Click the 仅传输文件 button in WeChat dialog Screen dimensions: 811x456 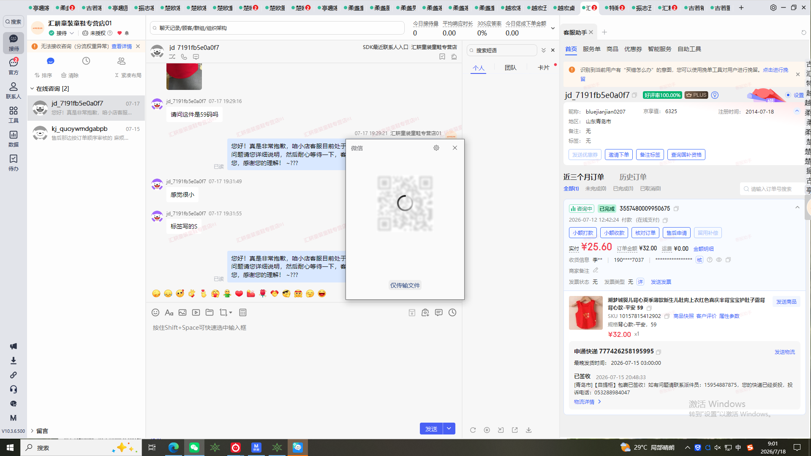405,285
